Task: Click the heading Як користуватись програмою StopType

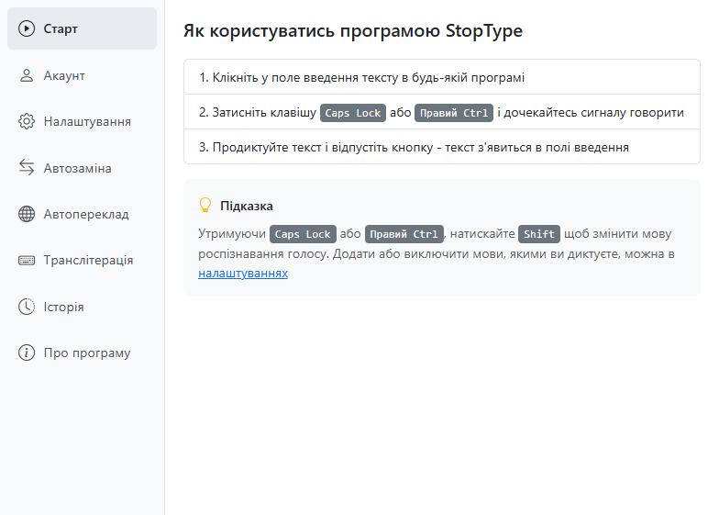Action: (353, 31)
